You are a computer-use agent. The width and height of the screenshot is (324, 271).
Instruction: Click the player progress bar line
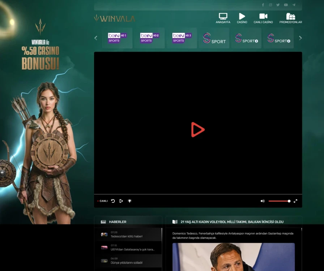pyautogui.click(x=198, y=194)
